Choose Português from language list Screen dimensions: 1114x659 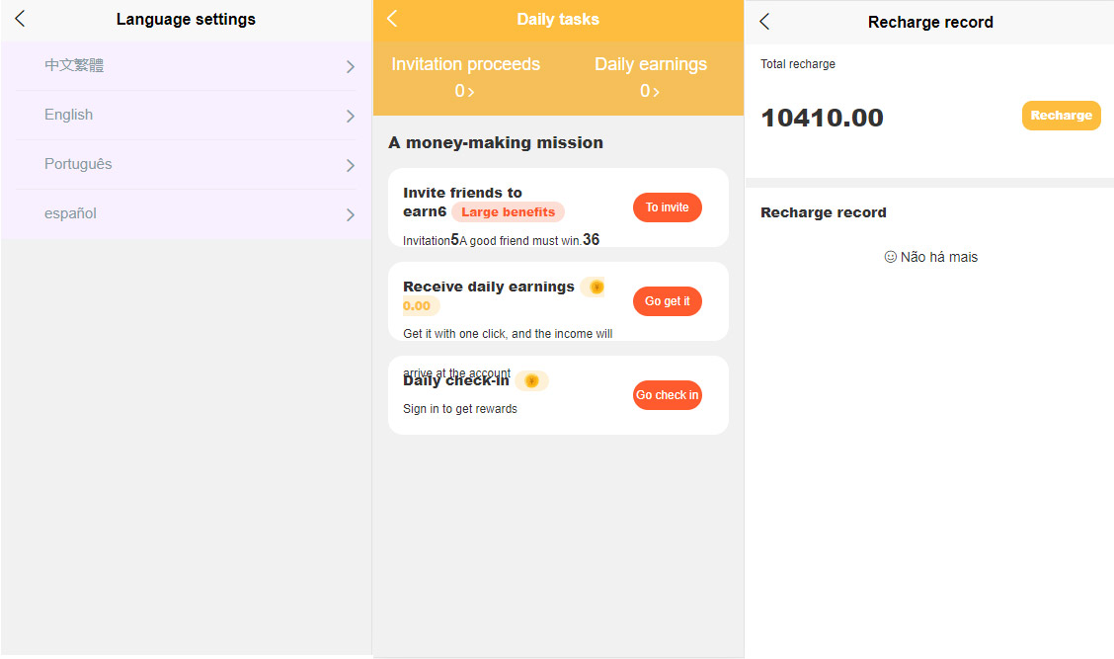point(78,165)
